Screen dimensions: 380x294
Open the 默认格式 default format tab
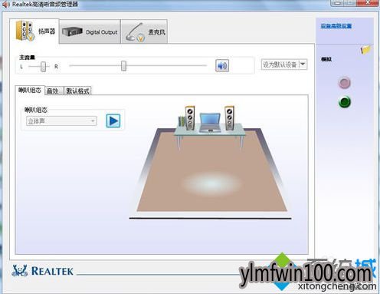(77, 91)
